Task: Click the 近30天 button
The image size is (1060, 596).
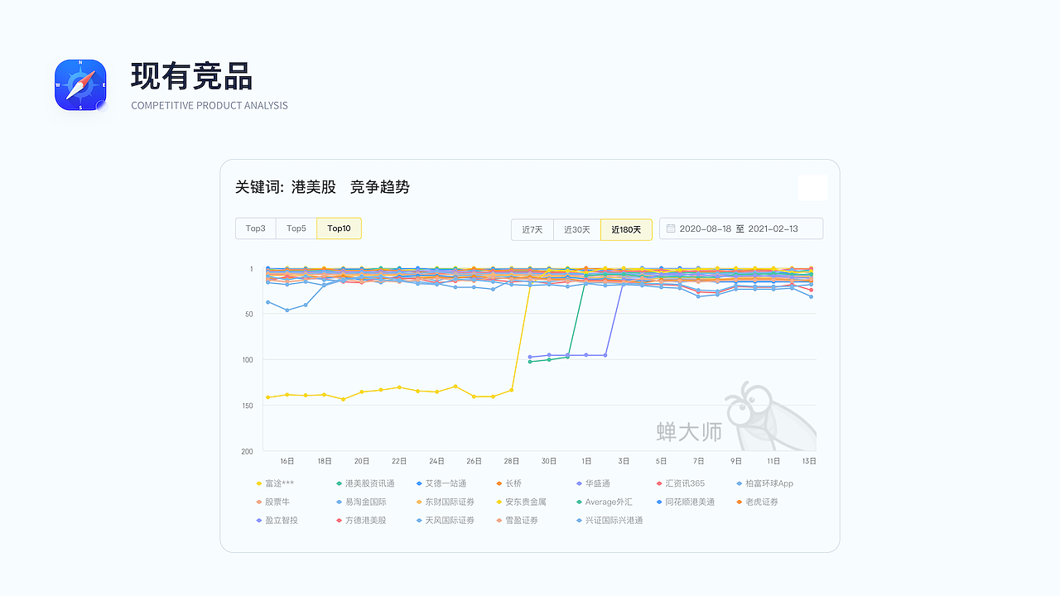Action: (x=577, y=229)
